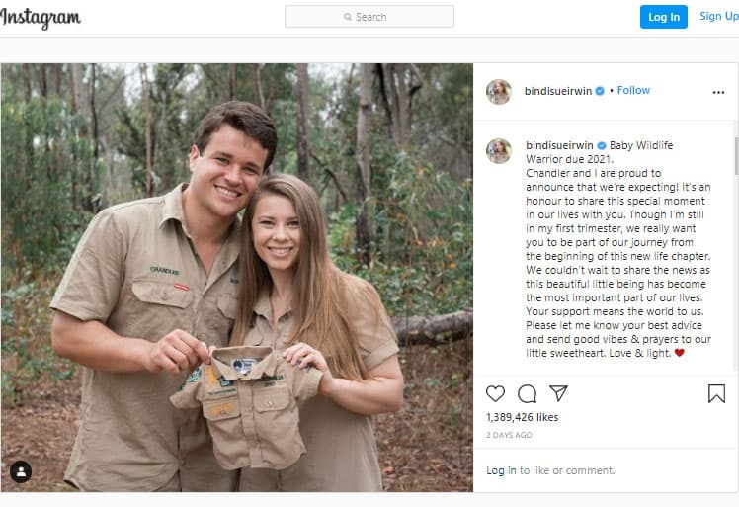
Task: Save post with the bookmark icon
Action: click(x=716, y=393)
